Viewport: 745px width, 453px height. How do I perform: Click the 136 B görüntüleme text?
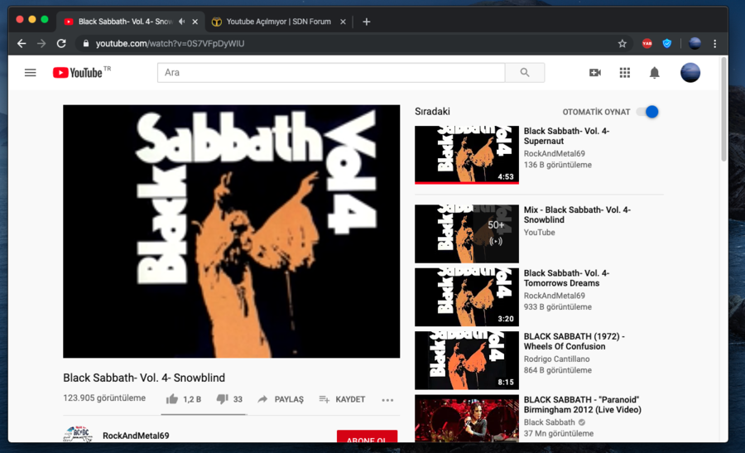pos(558,165)
